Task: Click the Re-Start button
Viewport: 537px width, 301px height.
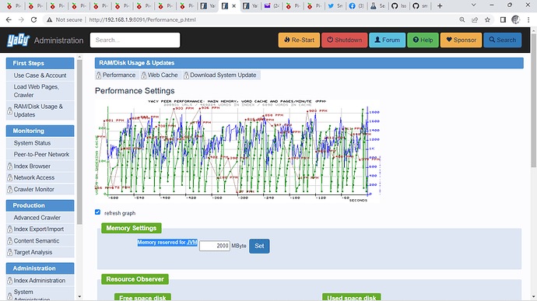Action: coord(299,40)
